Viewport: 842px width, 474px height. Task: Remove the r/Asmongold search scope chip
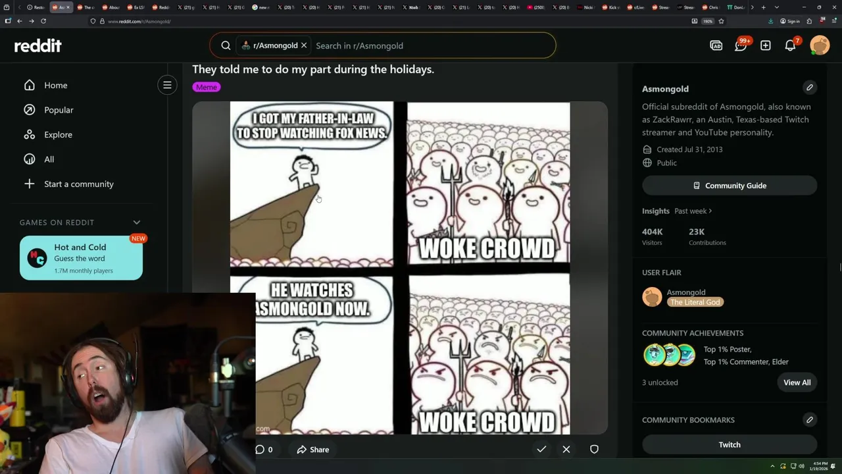[304, 45]
